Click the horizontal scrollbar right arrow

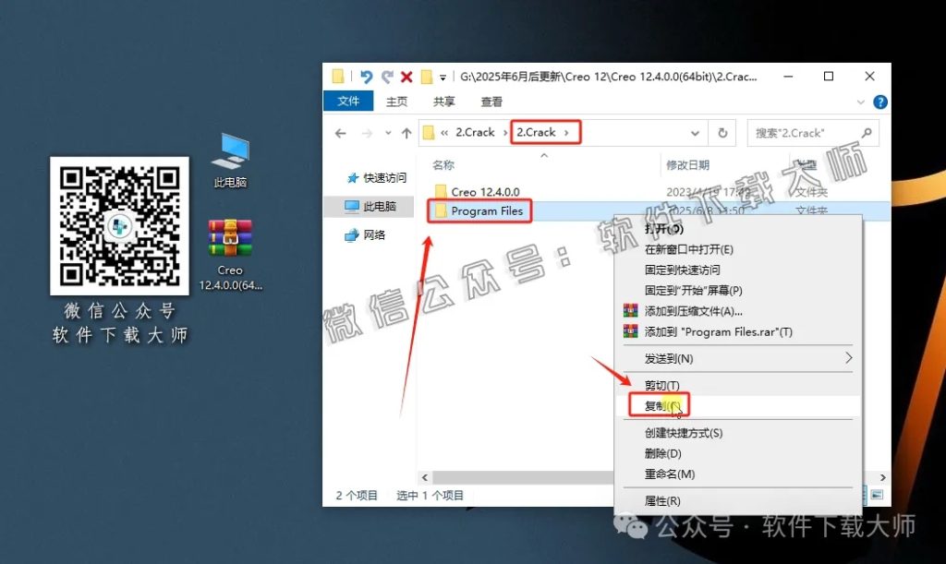[x=882, y=477]
